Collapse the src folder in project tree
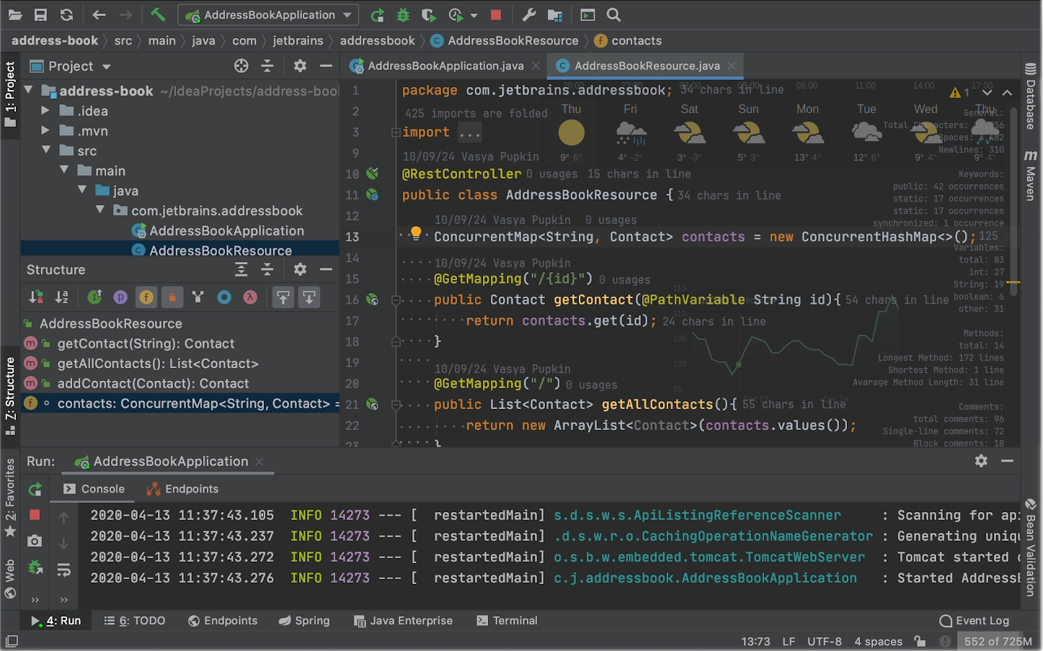Image resolution: width=1043 pixels, height=651 pixels. [x=45, y=151]
